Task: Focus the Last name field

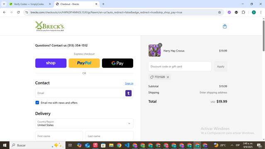Action: pos(109,136)
